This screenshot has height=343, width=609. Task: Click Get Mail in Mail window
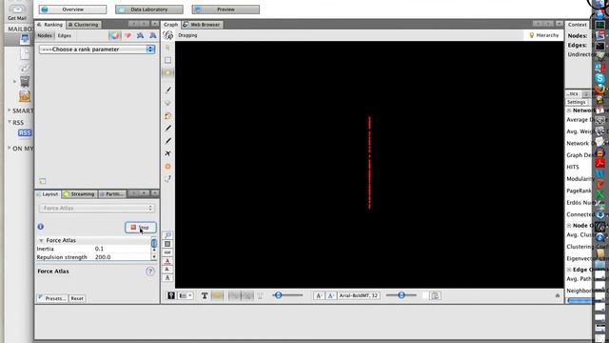click(17, 12)
